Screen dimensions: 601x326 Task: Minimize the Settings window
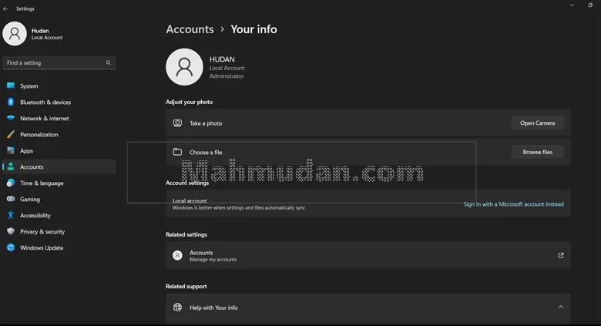click(572, 5)
